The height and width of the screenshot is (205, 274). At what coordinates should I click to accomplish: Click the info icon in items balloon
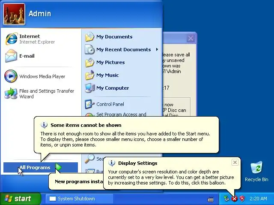44,125
